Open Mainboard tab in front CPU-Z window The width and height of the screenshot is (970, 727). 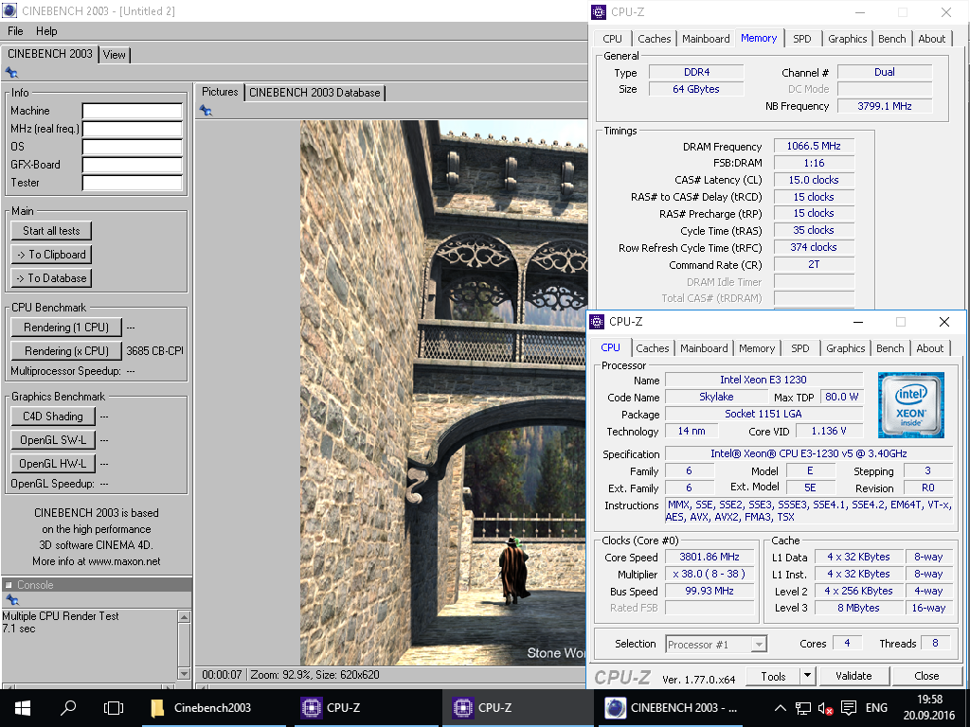tap(704, 348)
